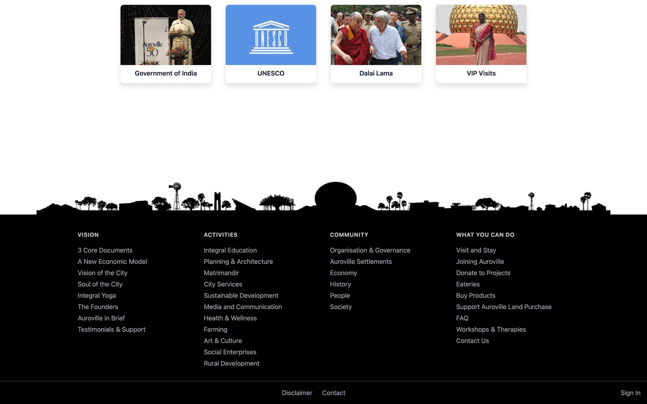Click the Dalai Lama card title

376,73
